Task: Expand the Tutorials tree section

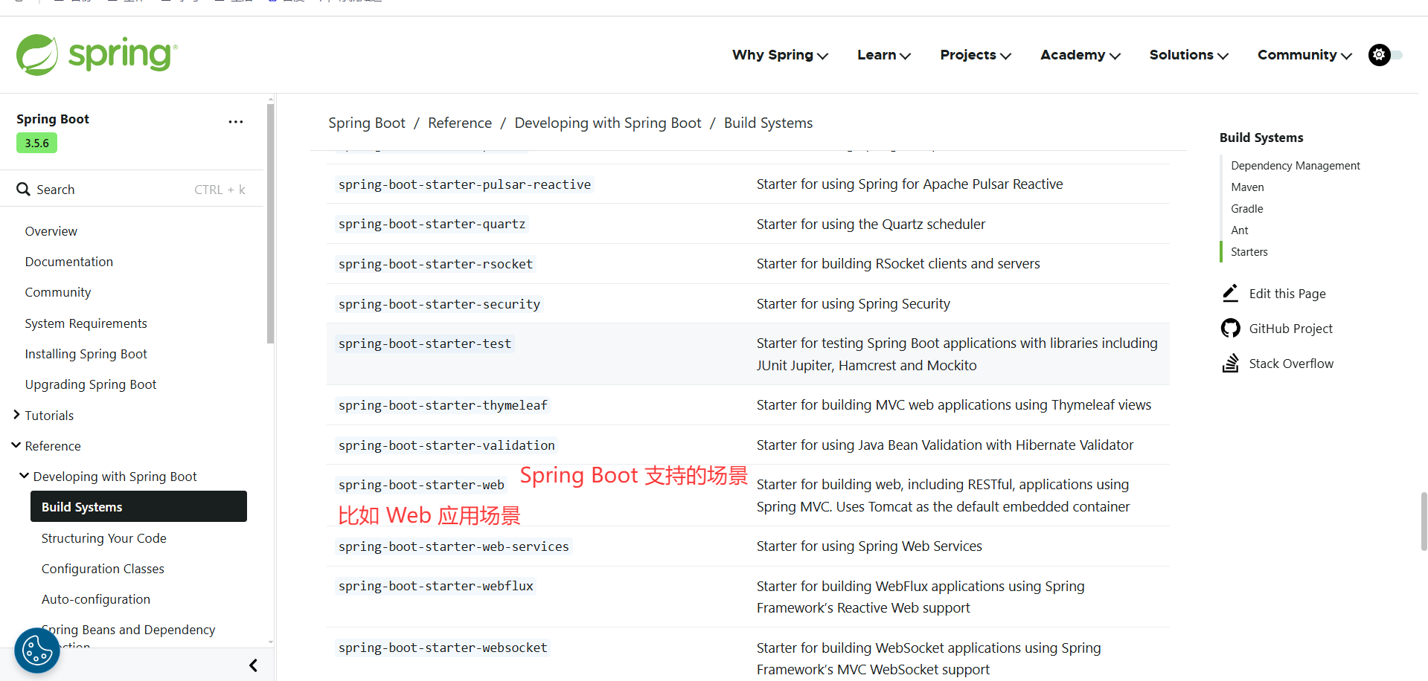Action: (x=16, y=415)
